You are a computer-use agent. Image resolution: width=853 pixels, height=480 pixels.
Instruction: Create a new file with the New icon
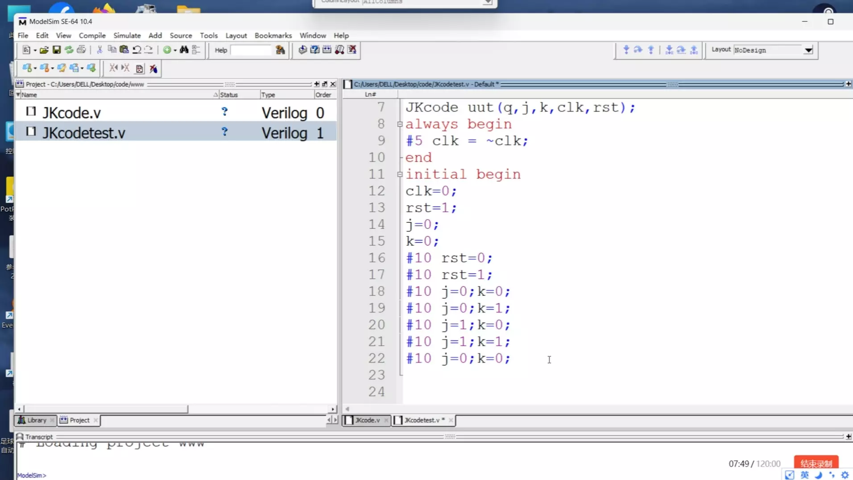click(26, 50)
